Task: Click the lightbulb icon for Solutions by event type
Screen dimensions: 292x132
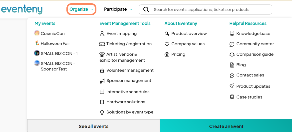Action: (x=102, y=112)
